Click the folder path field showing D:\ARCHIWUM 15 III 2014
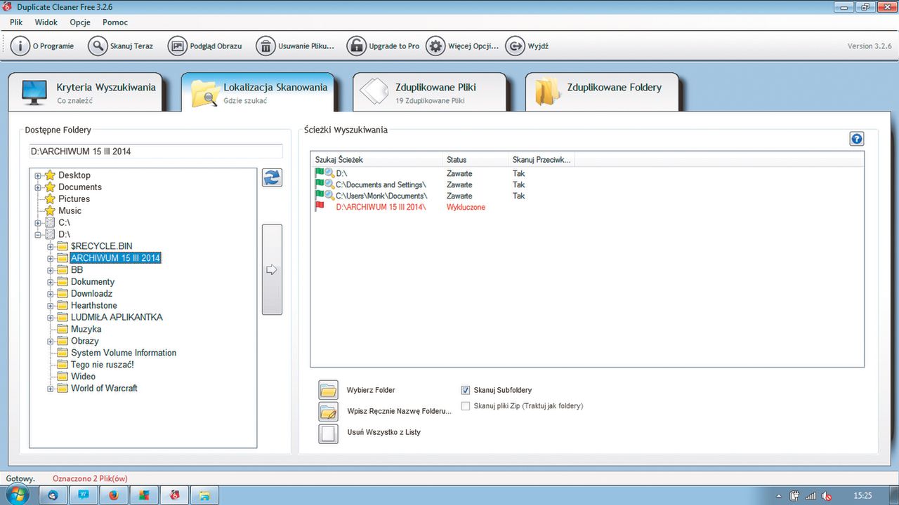The image size is (899, 505). click(x=155, y=151)
